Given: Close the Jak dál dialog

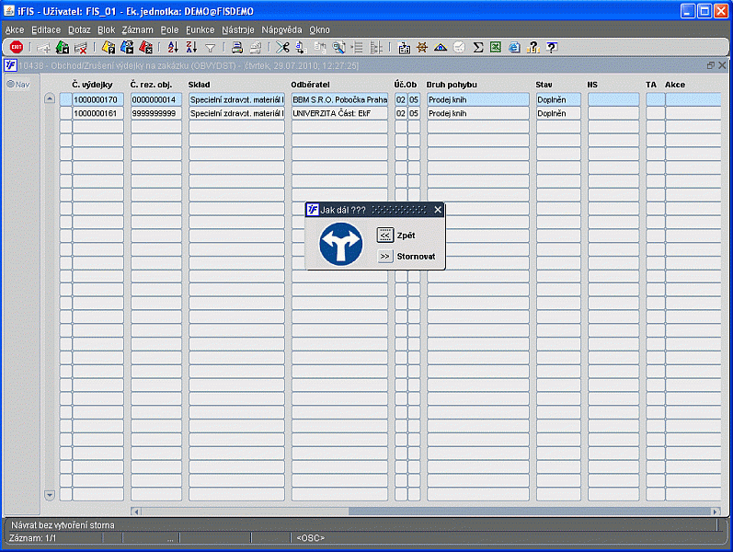Looking at the screenshot, I should tap(438, 210).
